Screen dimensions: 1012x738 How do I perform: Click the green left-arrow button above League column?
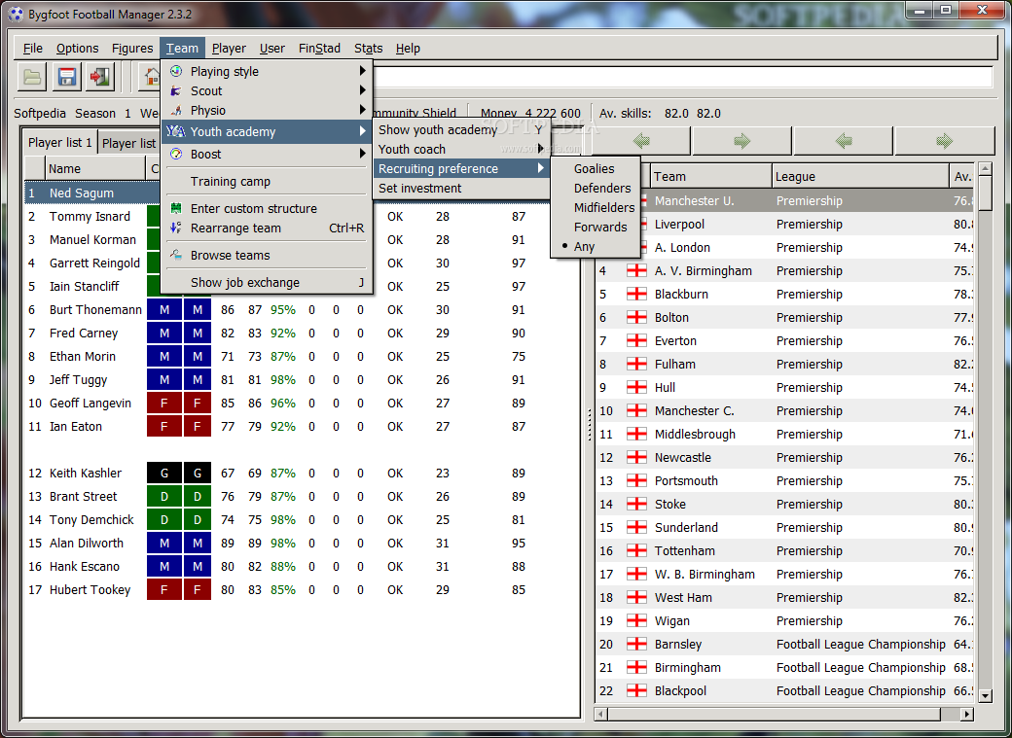click(x=844, y=141)
